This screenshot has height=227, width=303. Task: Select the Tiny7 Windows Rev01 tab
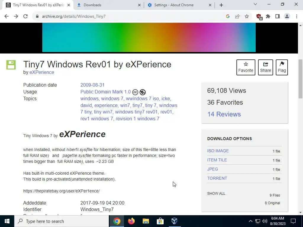pyautogui.click(x=38, y=5)
